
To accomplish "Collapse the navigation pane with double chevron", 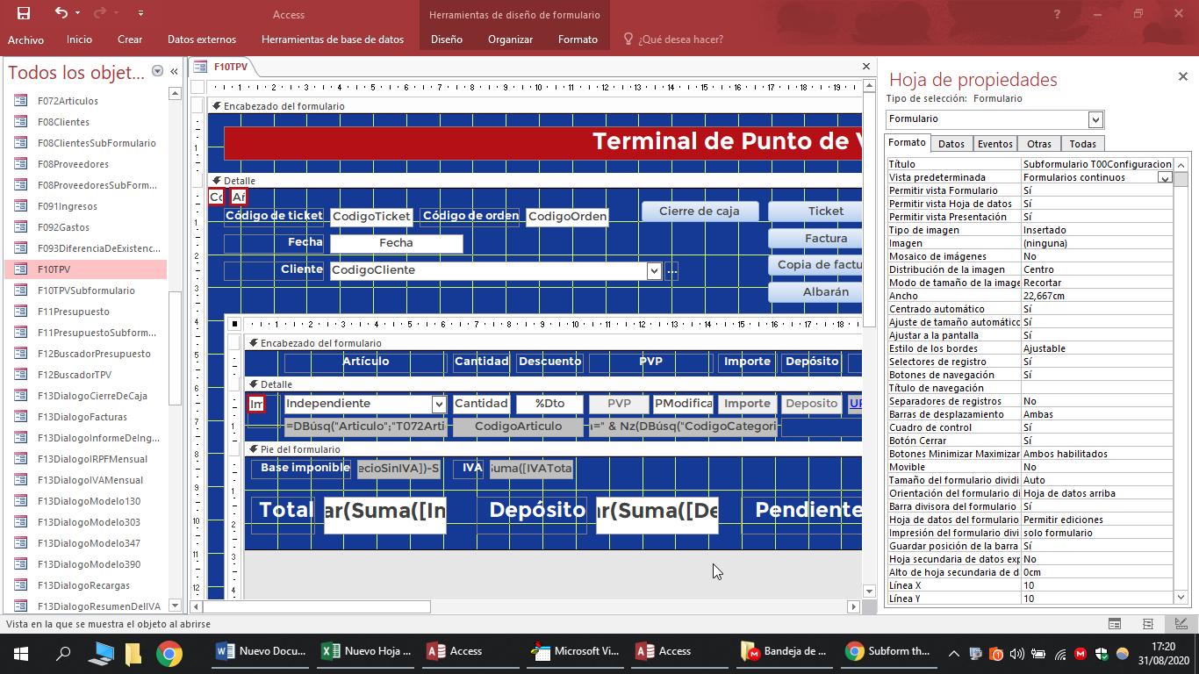I will pos(174,72).
